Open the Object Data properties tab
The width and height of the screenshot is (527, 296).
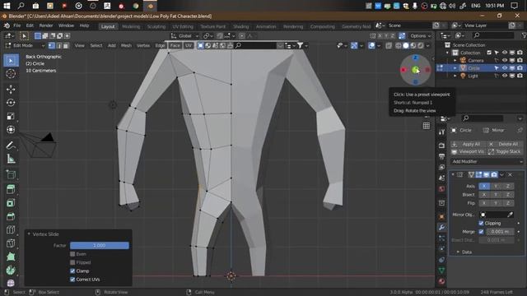[x=441, y=271]
